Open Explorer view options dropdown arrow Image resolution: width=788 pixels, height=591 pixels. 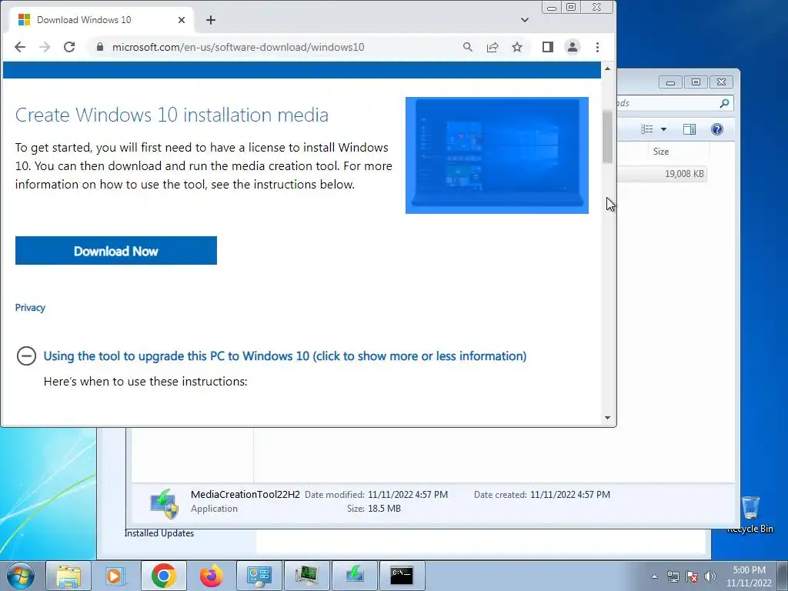tap(663, 129)
